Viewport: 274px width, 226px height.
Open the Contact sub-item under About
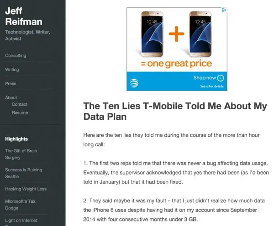(20, 104)
